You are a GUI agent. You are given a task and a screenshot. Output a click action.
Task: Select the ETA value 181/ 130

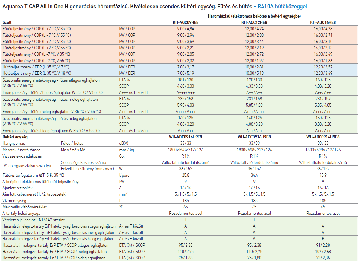[x=186, y=80]
